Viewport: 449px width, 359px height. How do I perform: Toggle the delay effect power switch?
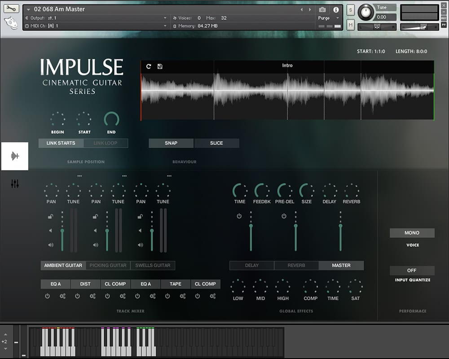coord(239,216)
